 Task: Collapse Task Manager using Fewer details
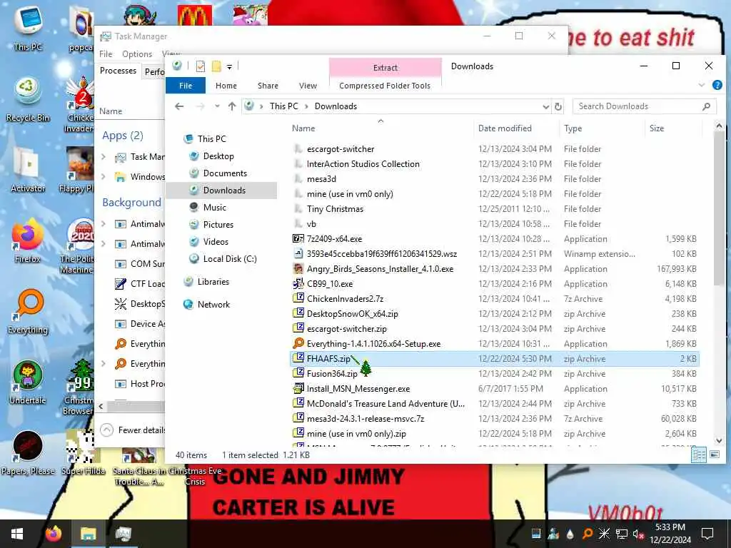133,430
